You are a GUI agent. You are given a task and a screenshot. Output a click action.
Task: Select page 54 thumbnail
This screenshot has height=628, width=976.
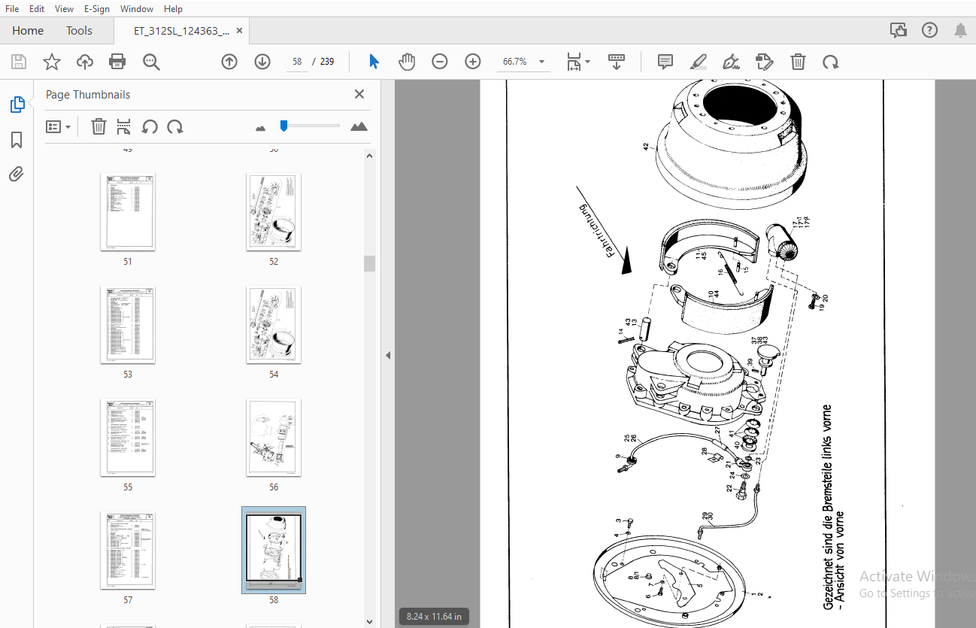click(274, 325)
